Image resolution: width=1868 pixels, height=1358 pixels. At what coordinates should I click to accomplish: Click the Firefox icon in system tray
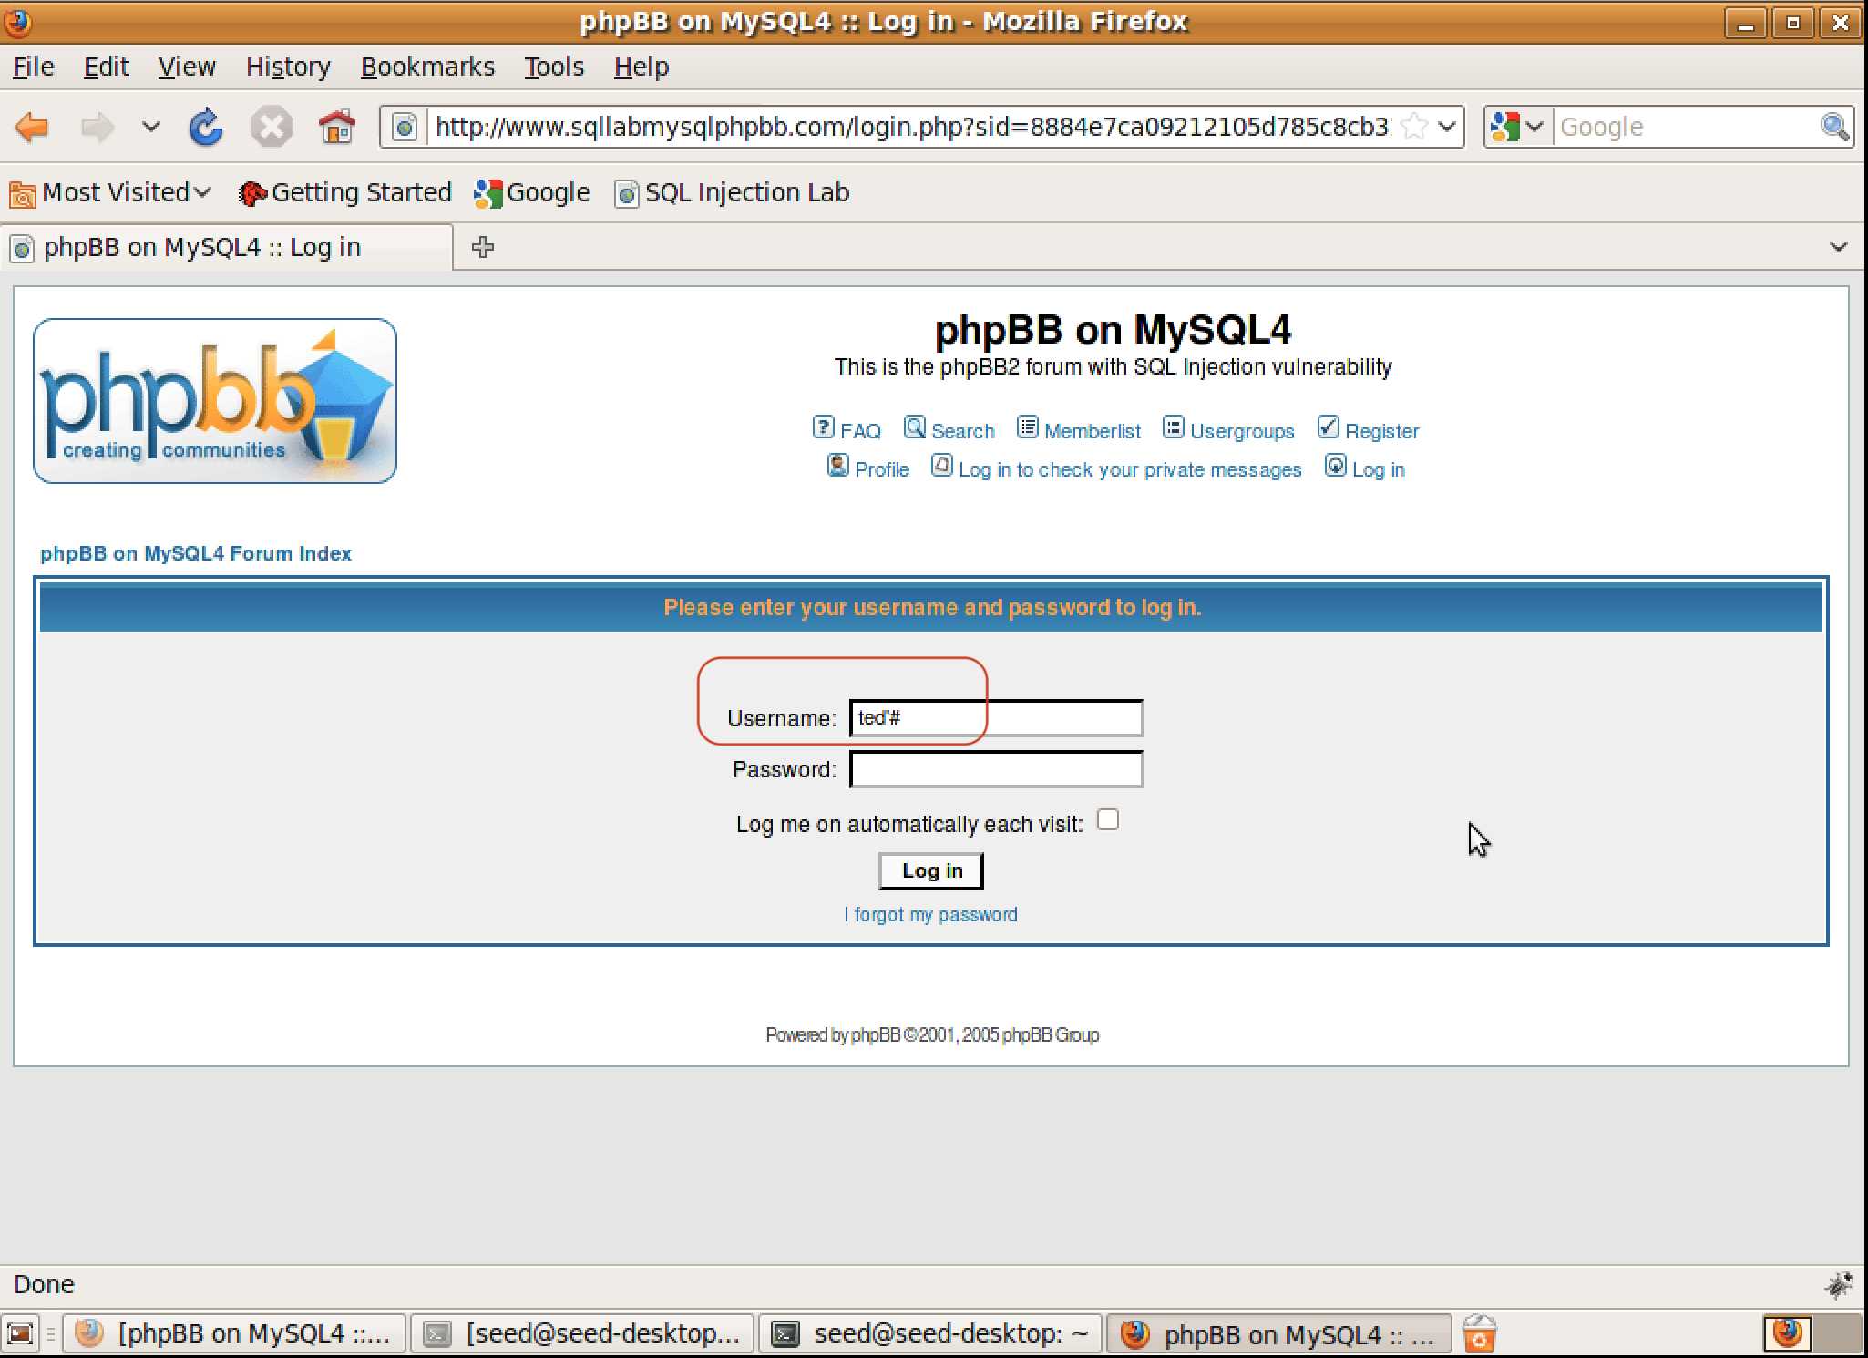[x=1787, y=1333]
